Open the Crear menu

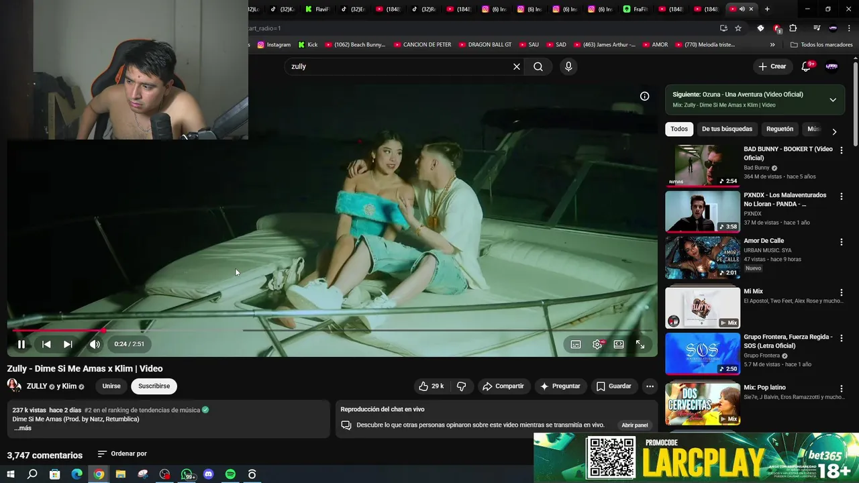772,66
